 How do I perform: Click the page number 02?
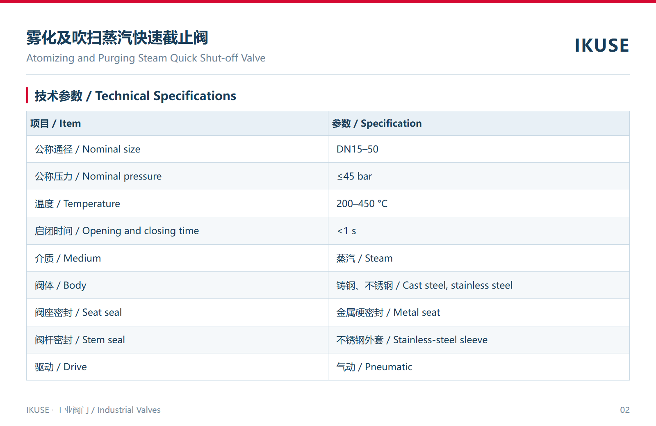tap(625, 410)
